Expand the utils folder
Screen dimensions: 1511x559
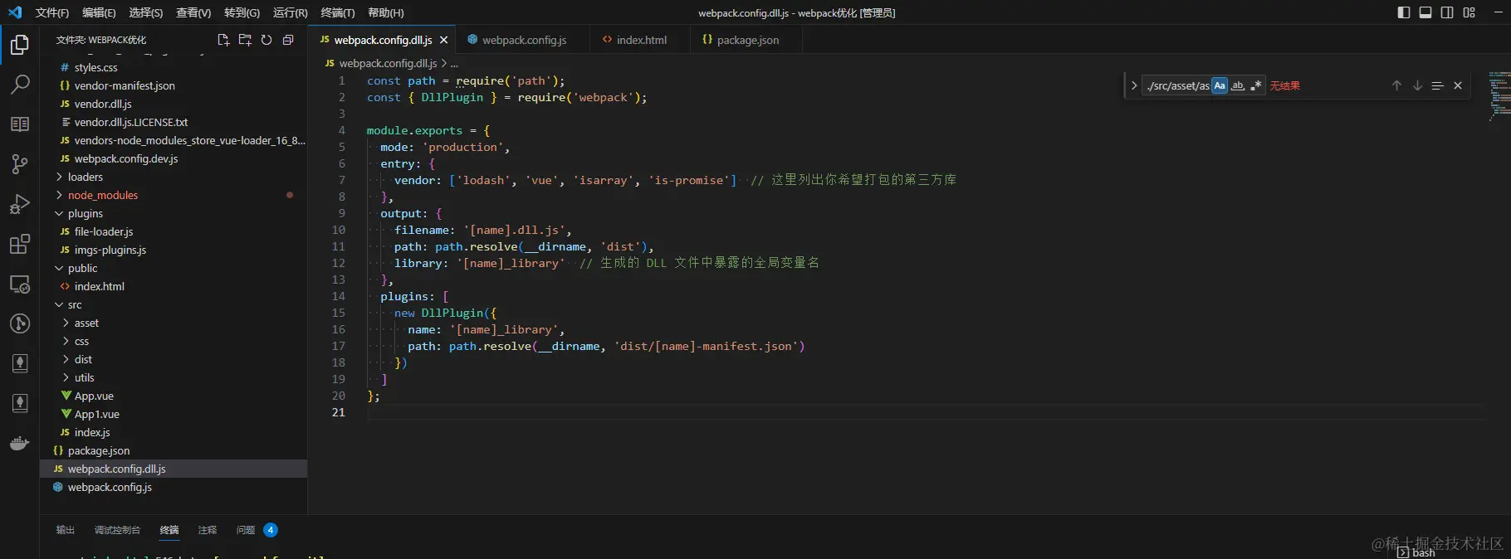(174, 377)
